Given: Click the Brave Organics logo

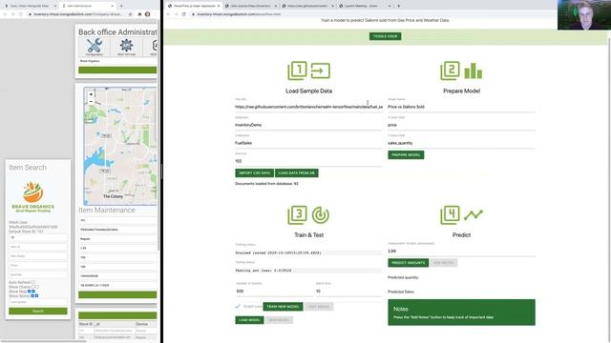Looking at the screenshot, I should pos(33,197).
